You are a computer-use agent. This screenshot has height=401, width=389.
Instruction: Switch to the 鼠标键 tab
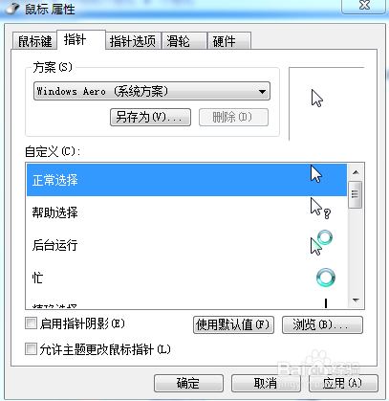(34, 41)
